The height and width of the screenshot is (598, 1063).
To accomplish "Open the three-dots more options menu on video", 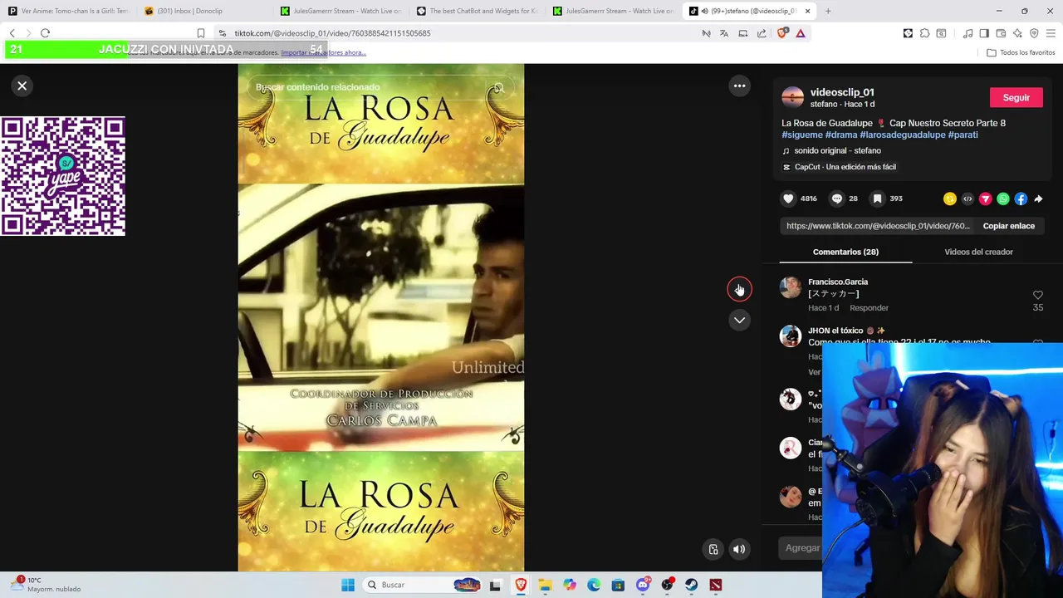I will [x=739, y=86].
